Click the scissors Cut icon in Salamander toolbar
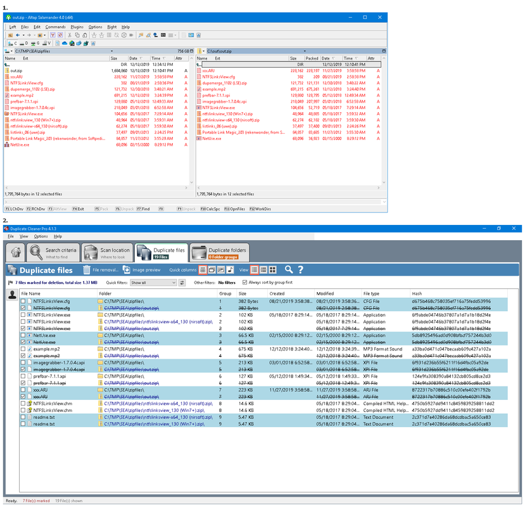The height and width of the screenshot is (507, 525). point(70,35)
